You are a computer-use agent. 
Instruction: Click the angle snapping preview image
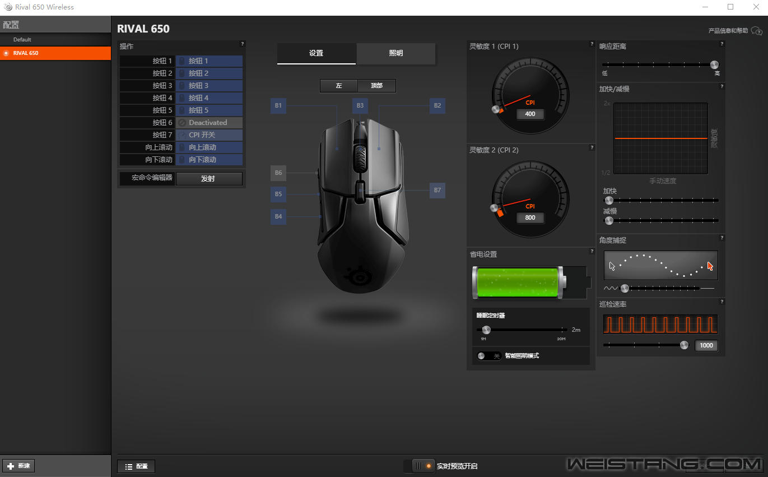(x=661, y=266)
